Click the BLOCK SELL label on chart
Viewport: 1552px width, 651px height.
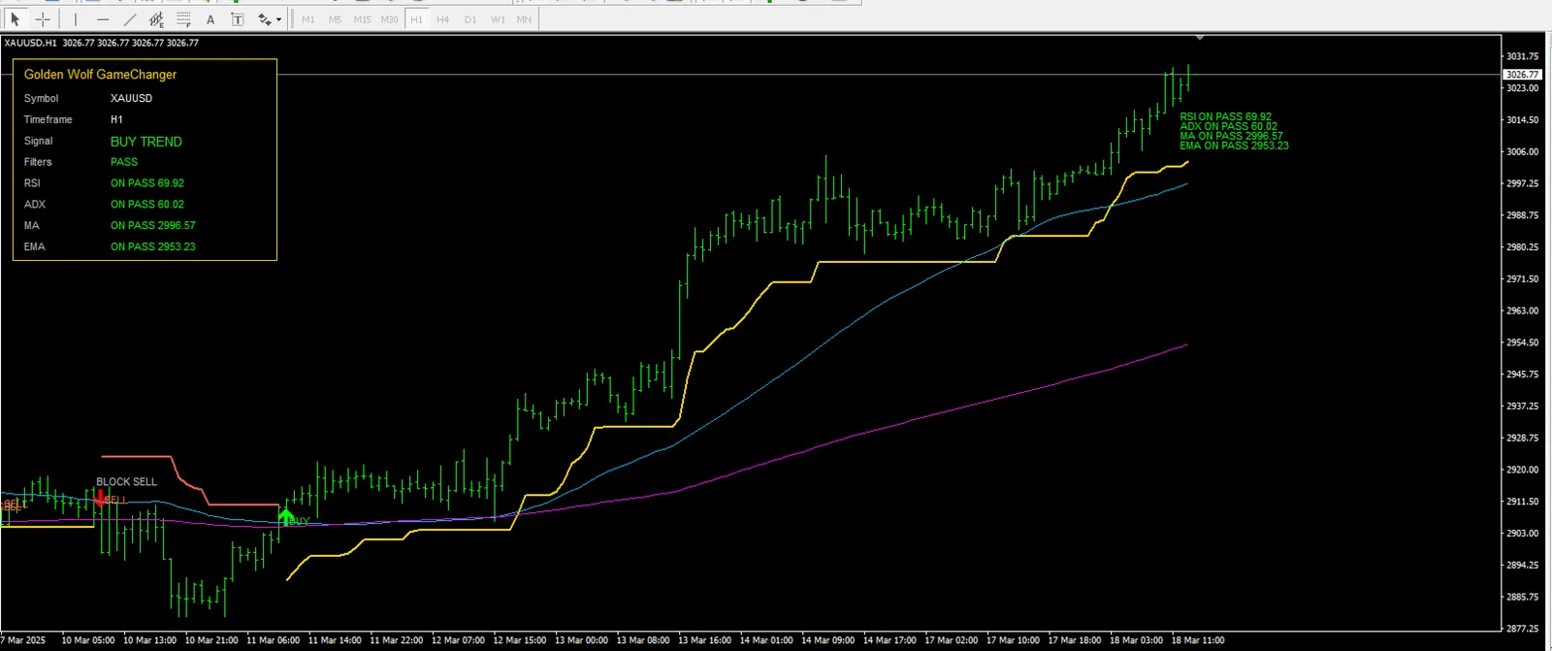126,482
